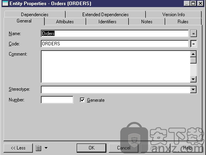Click the comment scrollbar thumb
The height and width of the screenshot is (155, 206).
pyautogui.click(x=193, y=60)
